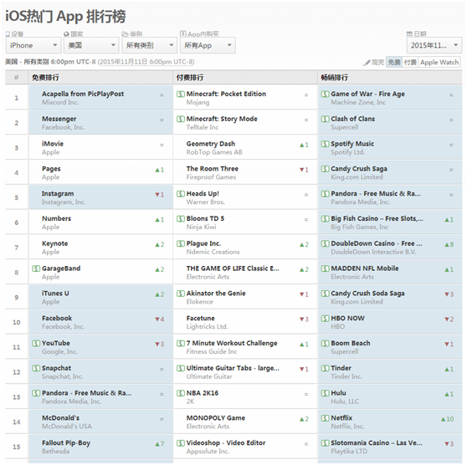Click in-app purchase icon beside Videoshop
Image resolution: width=467 pixels, height=465 pixels.
click(x=181, y=442)
